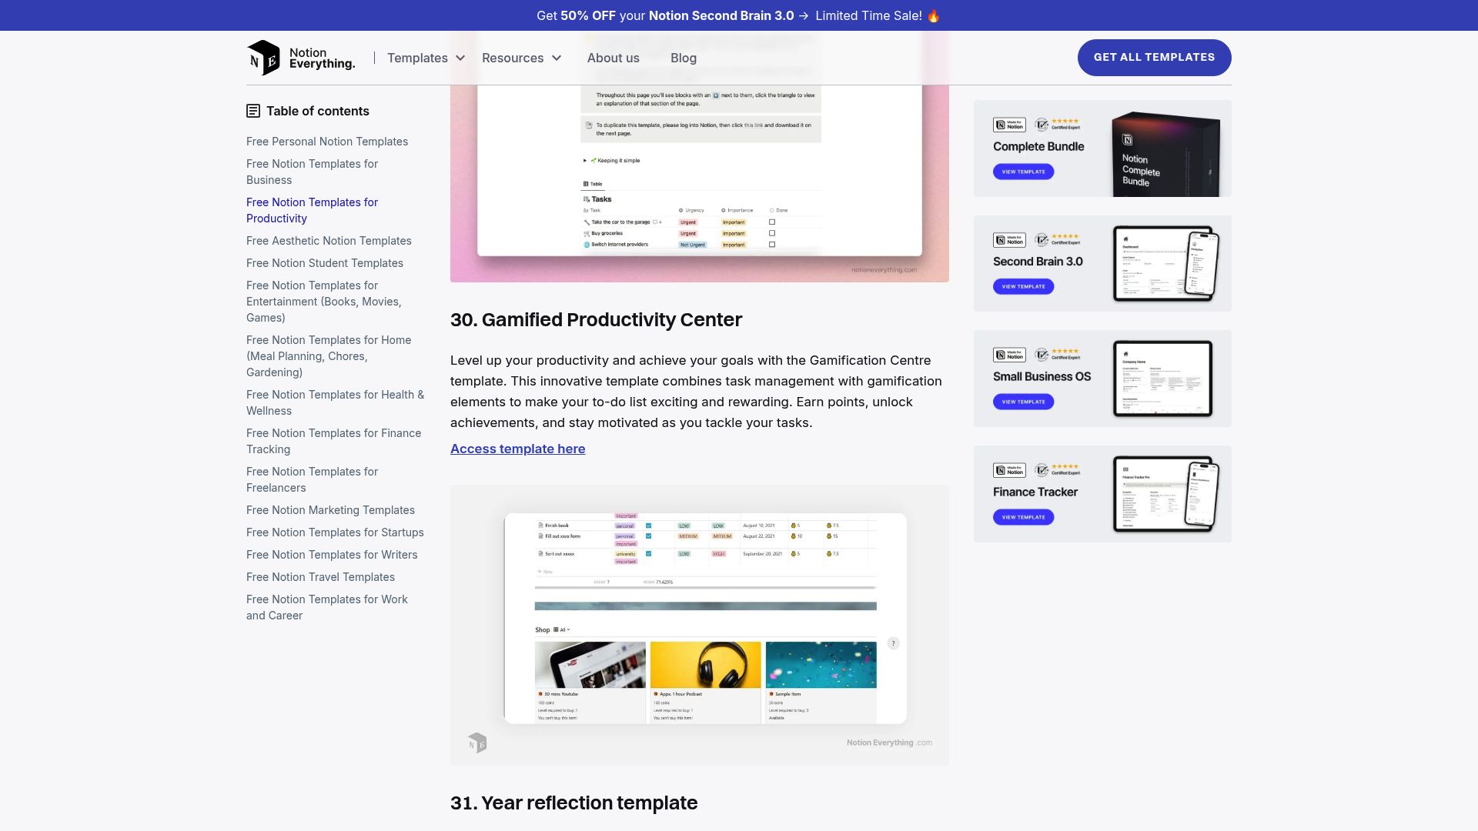Image resolution: width=1478 pixels, height=831 pixels.
Task: Click the Table of contents icon
Action: [x=253, y=111]
